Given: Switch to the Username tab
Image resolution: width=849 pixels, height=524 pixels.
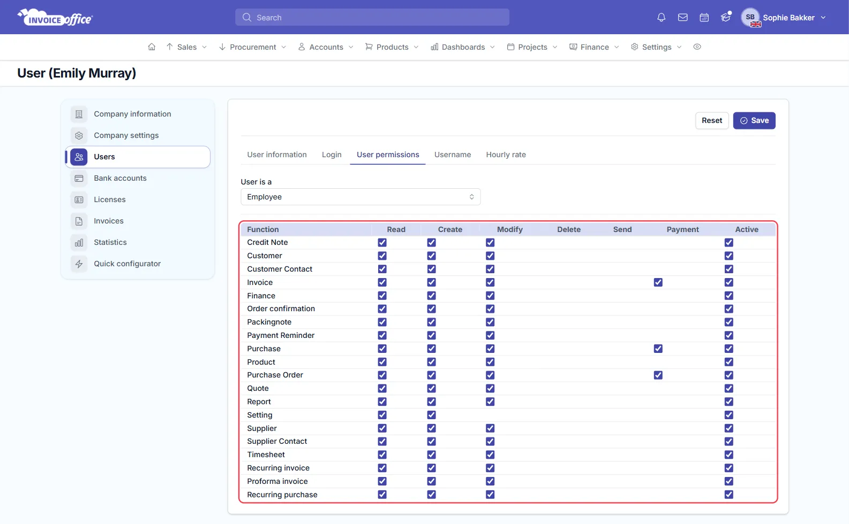Looking at the screenshot, I should 453,155.
